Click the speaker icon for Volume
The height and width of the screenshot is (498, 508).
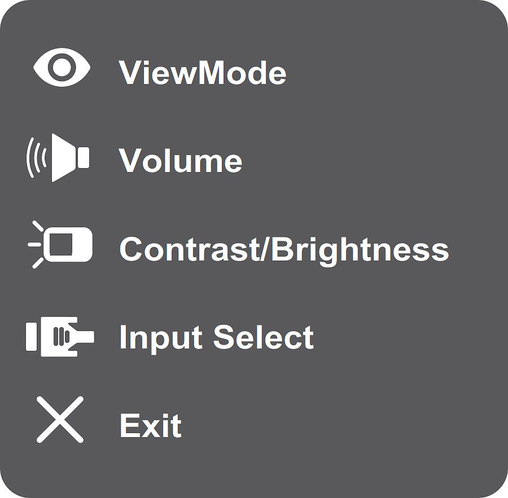(59, 157)
